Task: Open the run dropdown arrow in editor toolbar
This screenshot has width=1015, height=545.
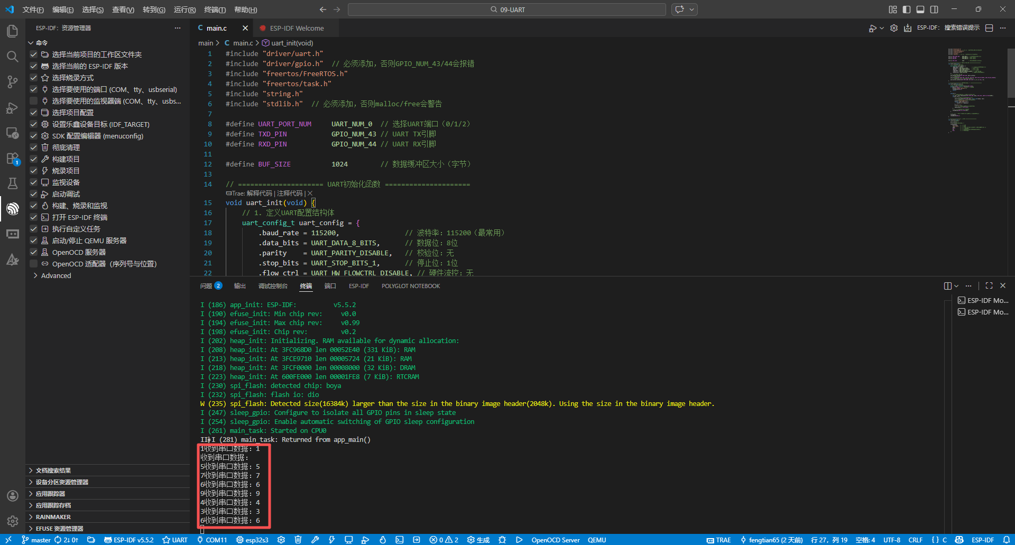Action: [x=882, y=28]
